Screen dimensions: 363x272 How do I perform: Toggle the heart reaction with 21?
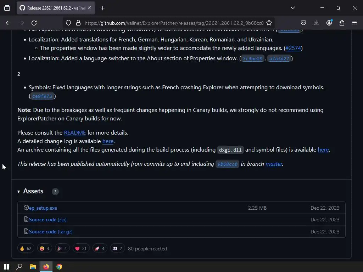pyautogui.click(x=81, y=249)
